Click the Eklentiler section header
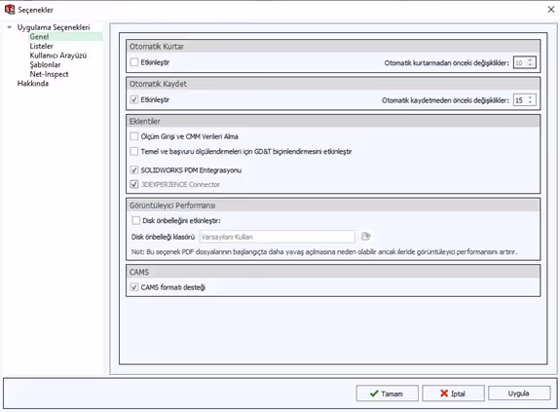The height and width of the screenshot is (412, 560). coord(333,121)
